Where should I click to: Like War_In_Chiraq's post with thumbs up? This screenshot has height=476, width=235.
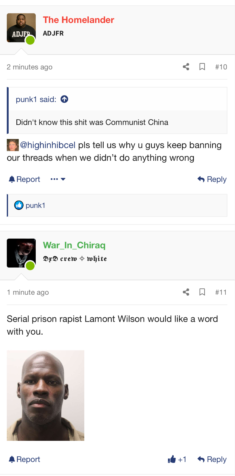[x=177, y=459]
